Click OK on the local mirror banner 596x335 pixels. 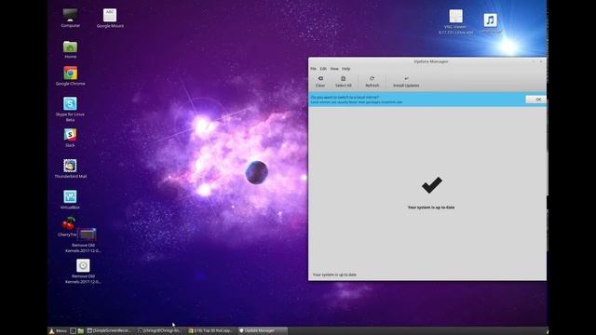pos(535,100)
